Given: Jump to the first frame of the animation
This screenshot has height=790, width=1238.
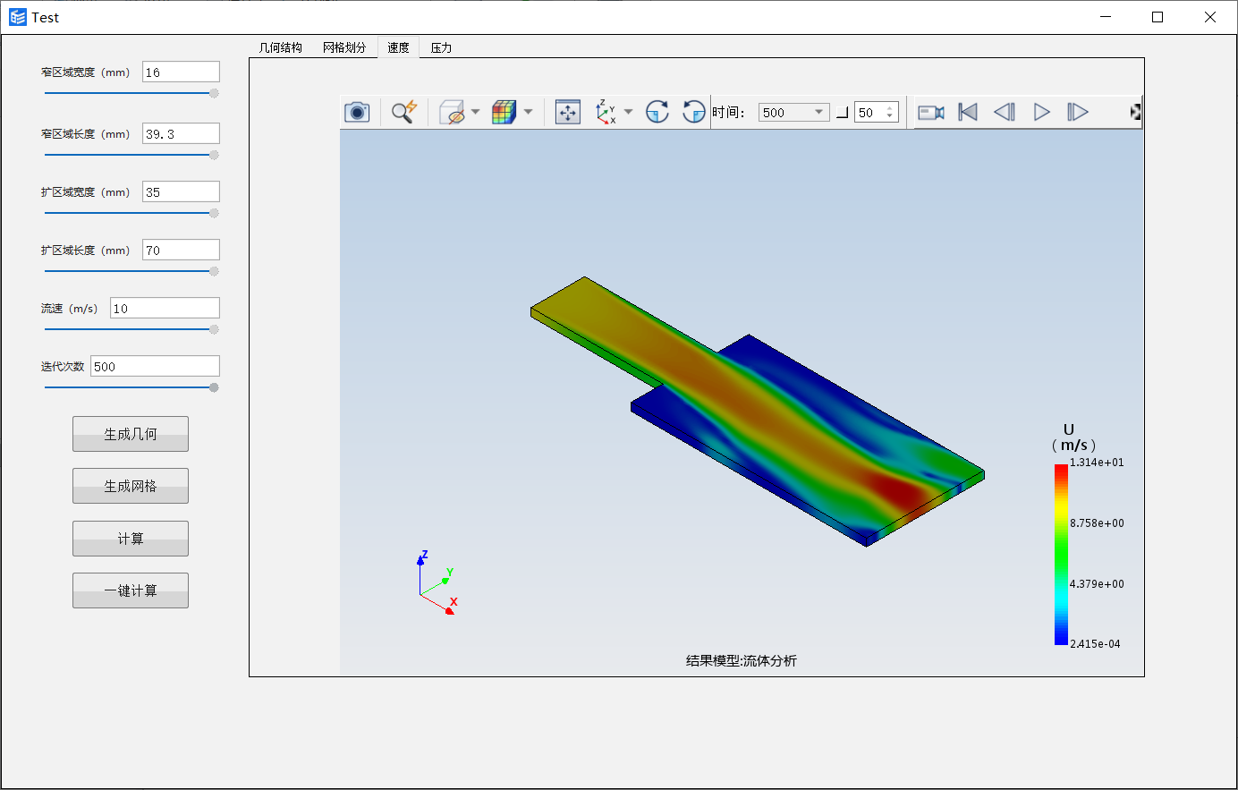Looking at the screenshot, I should (x=968, y=112).
